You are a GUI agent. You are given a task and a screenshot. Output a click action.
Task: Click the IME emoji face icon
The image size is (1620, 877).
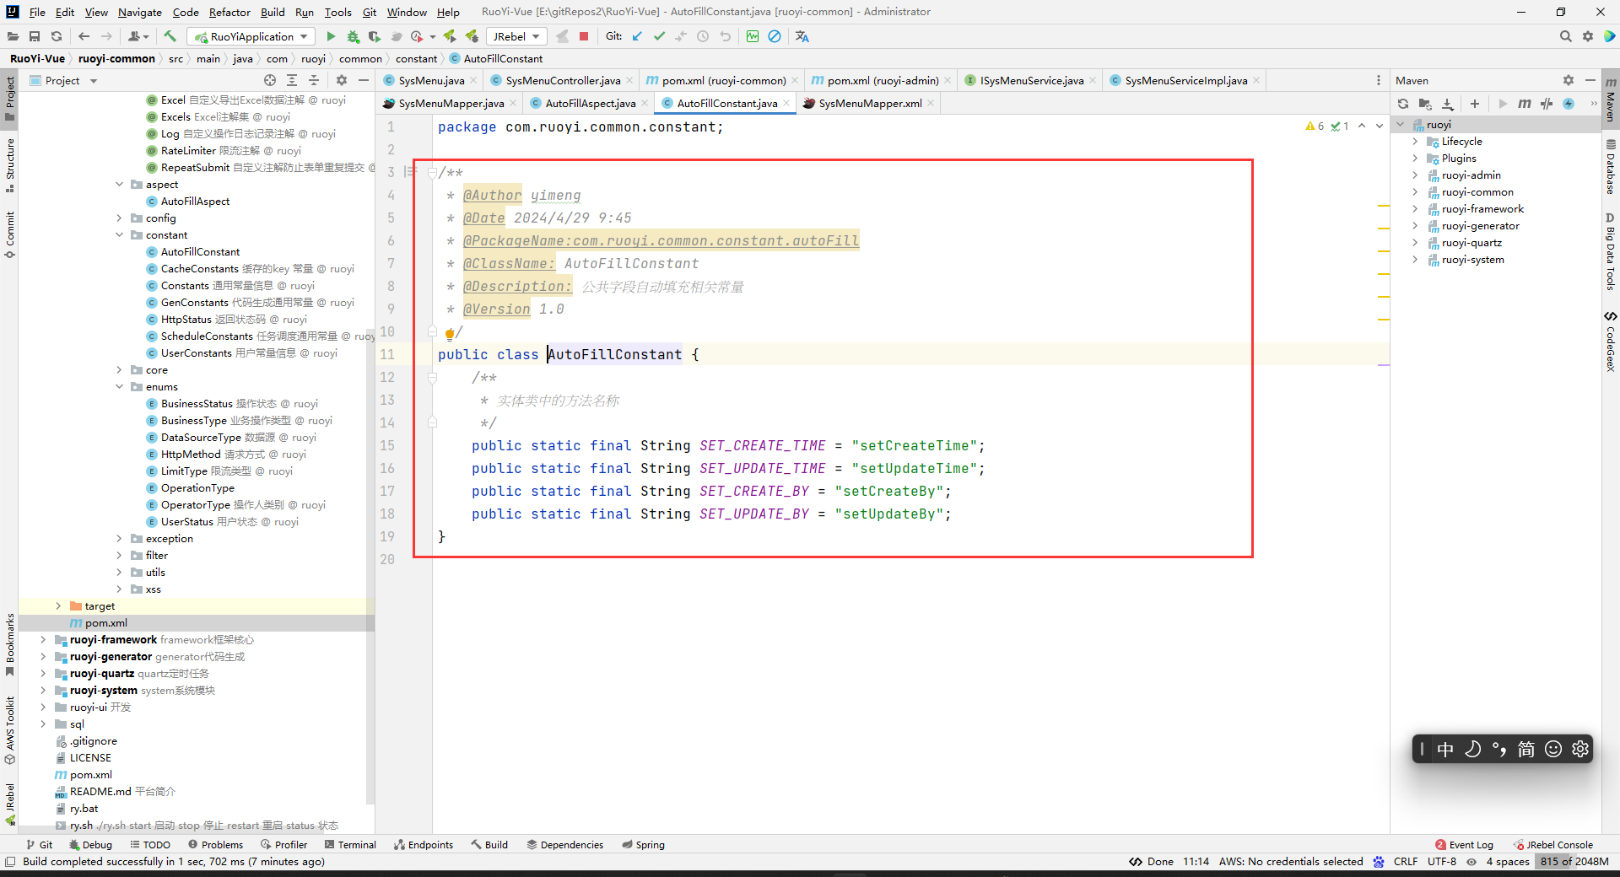click(x=1553, y=749)
